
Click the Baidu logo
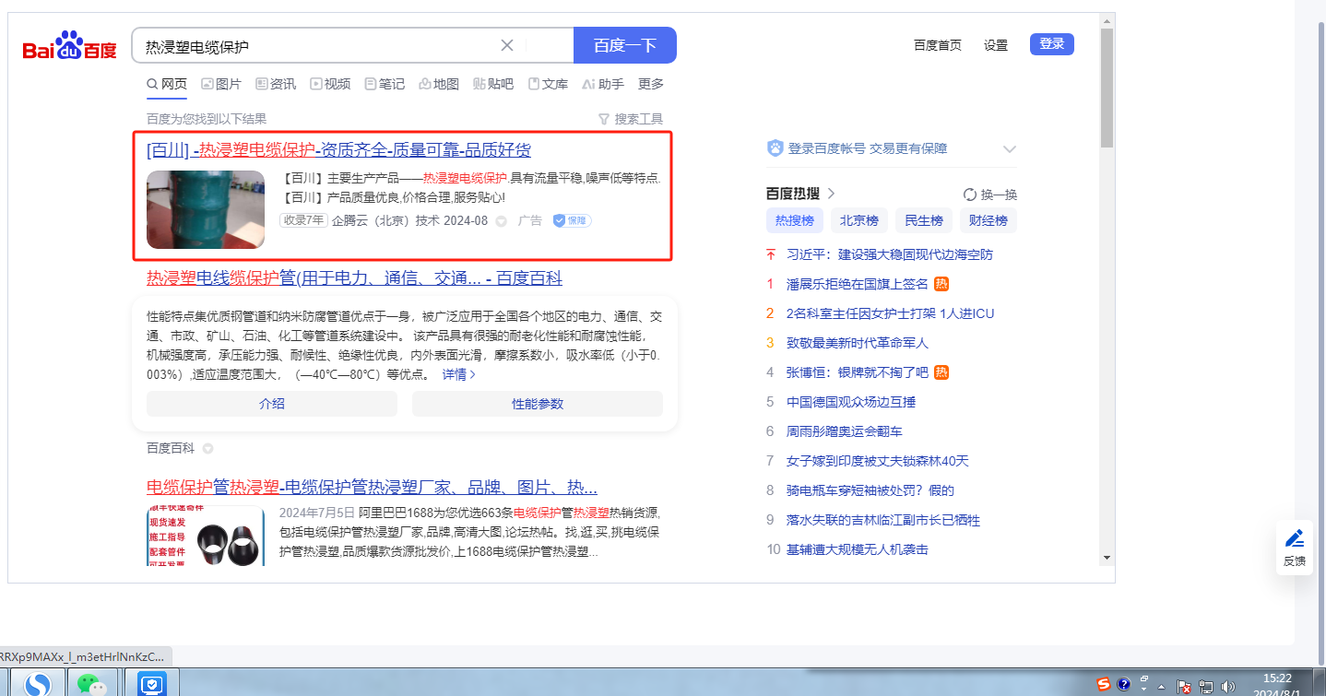click(x=69, y=46)
